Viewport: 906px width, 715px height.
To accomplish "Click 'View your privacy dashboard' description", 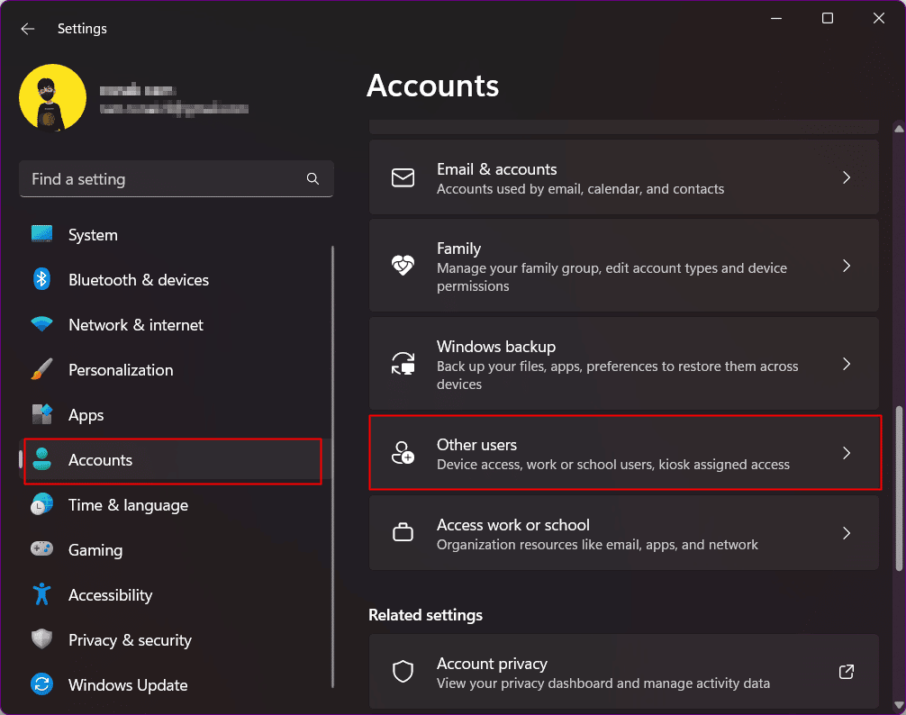I will point(603,683).
